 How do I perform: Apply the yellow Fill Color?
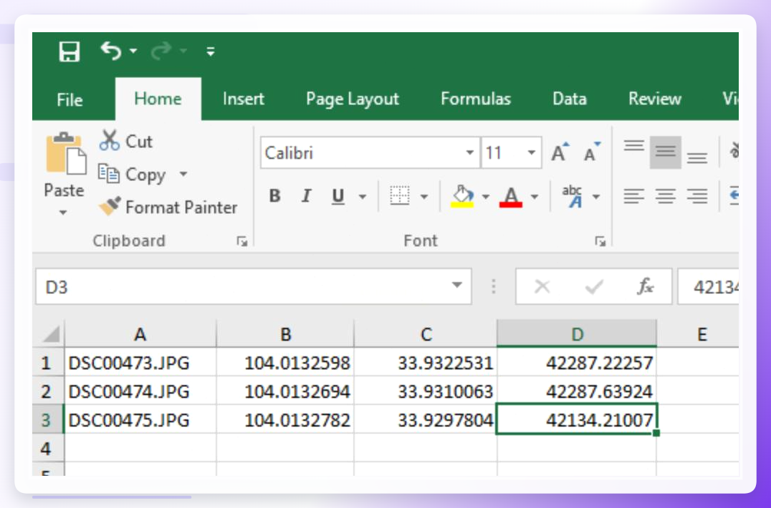coord(462,196)
